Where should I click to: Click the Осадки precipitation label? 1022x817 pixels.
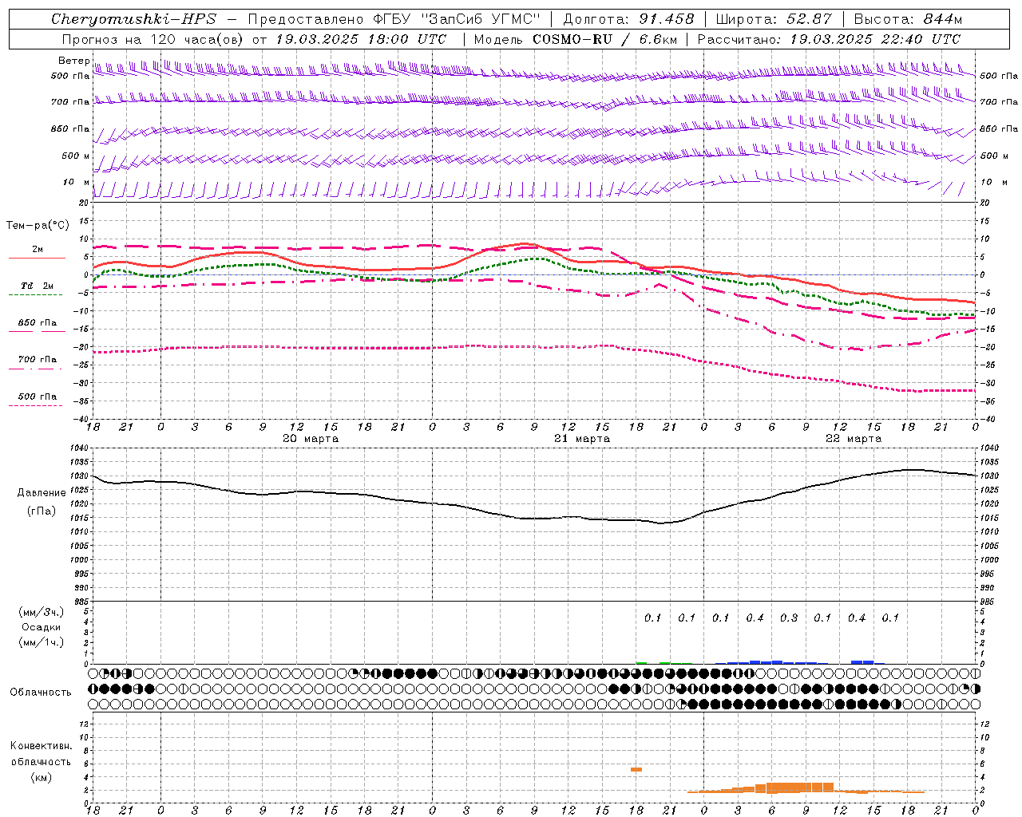click(x=42, y=627)
